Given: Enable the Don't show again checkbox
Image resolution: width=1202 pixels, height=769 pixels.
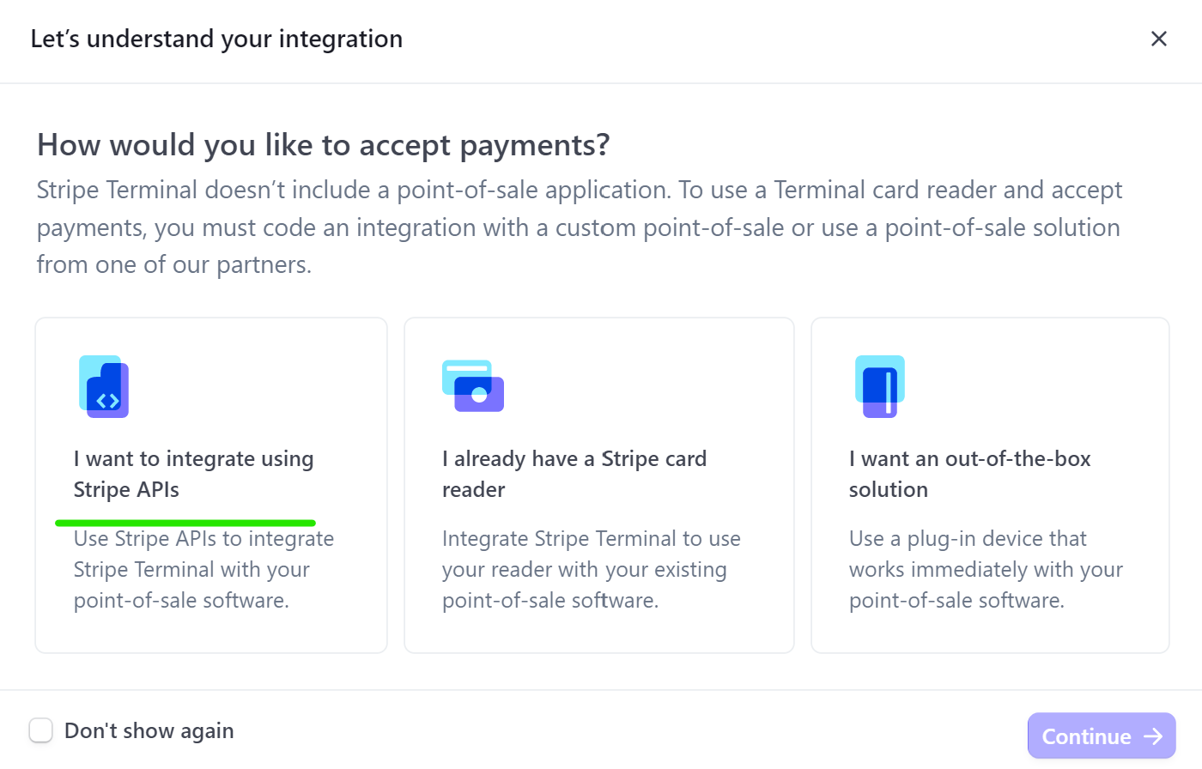Looking at the screenshot, I should point(41,730).
